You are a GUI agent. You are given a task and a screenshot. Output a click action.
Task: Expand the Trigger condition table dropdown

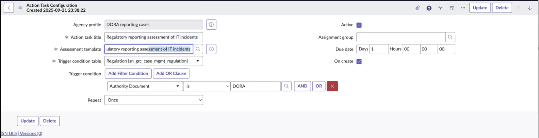click(x=154, y=61)
